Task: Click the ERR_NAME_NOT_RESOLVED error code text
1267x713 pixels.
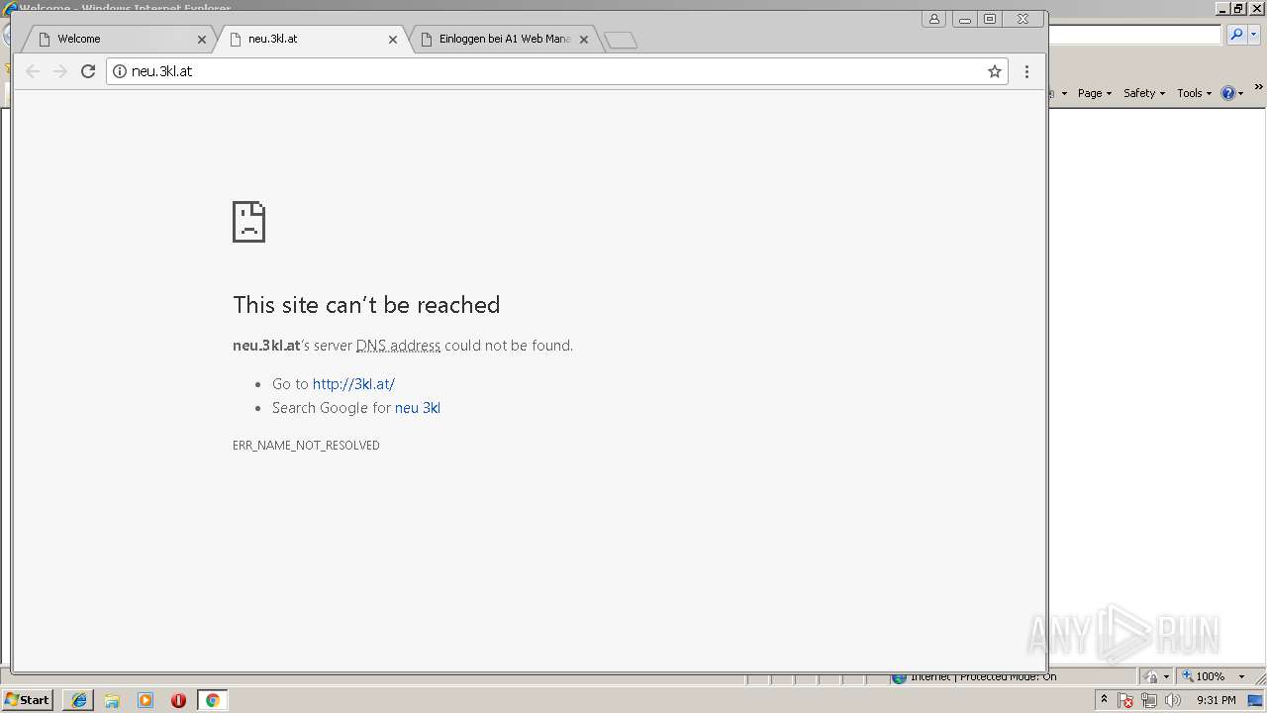Action: tap(306, 446)
